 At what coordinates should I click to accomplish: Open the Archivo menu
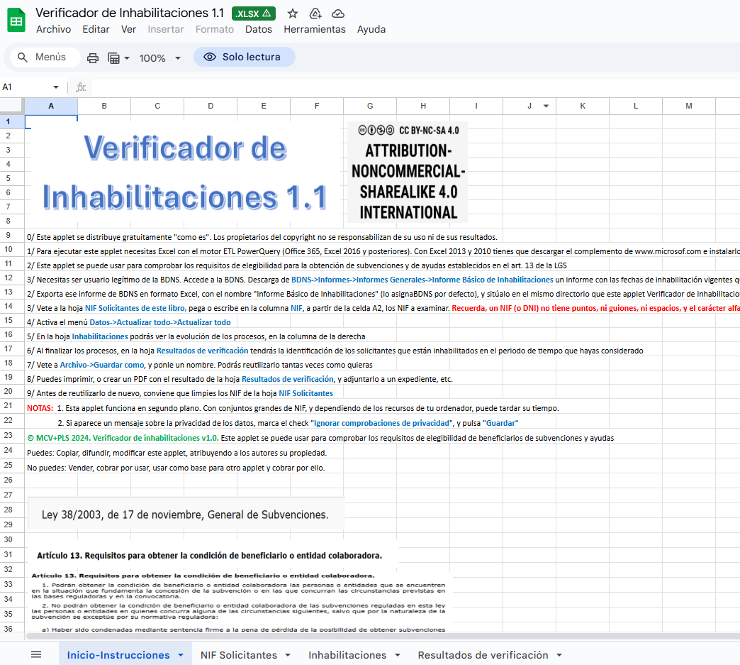point(53,29)
